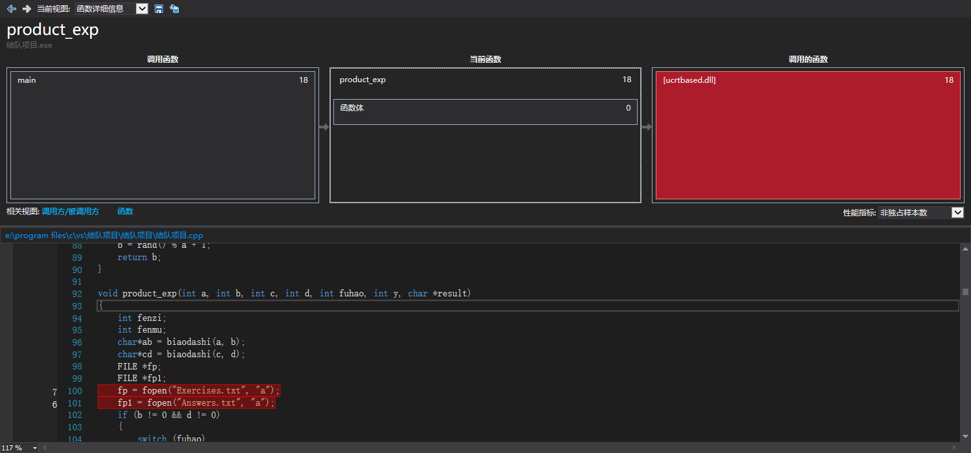
Task: Click code line if (b != 0 && d != 0)
Action: pyautogui.click(x=169, y=415)
